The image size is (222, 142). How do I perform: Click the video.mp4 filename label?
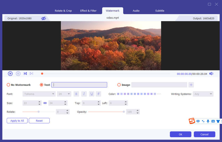113,18
